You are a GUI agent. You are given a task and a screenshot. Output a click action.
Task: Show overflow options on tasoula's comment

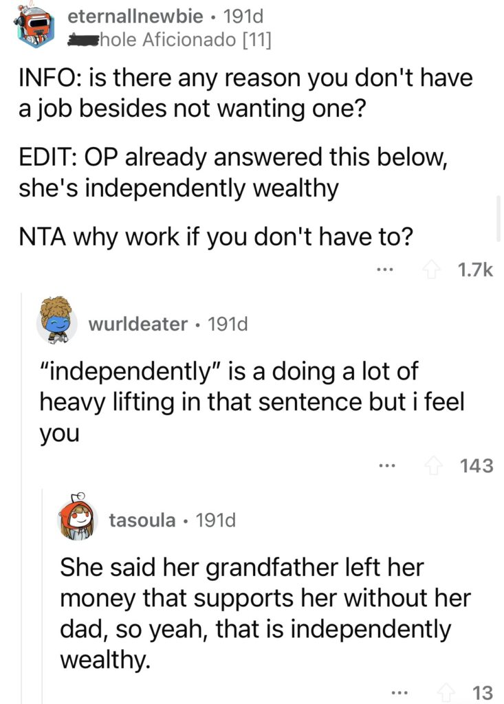point(399,693)
